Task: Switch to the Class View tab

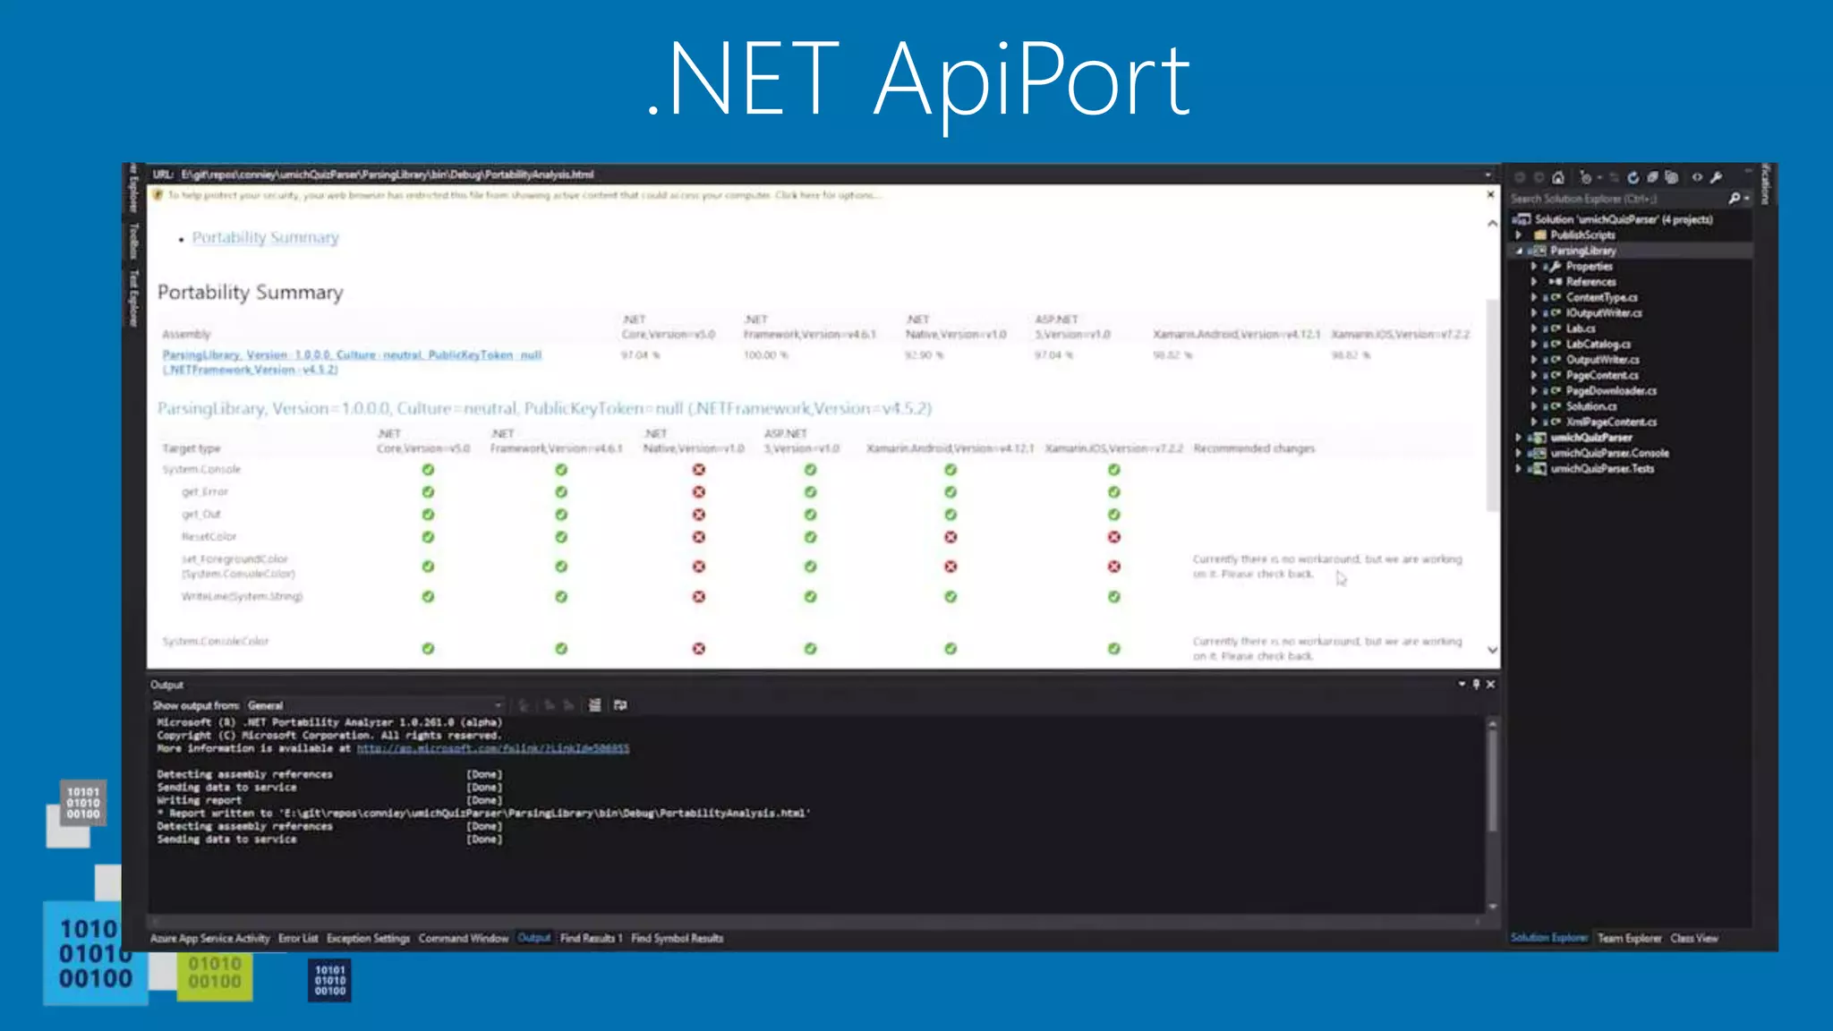Action: [x=1694, y=938]
